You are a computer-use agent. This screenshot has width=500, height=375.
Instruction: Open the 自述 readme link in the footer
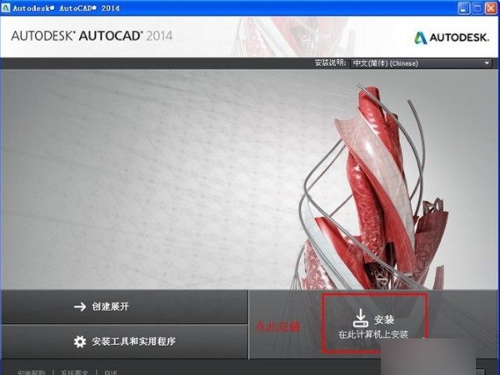[x=112, y=372]
